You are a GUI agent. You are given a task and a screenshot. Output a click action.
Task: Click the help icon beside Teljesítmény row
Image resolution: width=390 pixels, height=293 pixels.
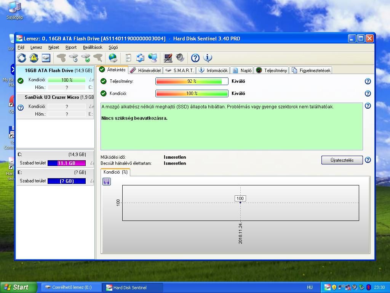pos(368,81)
